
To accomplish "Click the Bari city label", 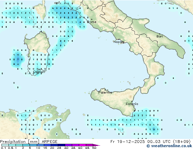I will tap(160, 36).
